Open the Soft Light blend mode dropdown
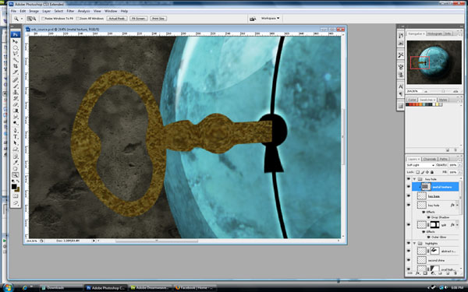This screenshot has width=468, height=292. pyautogui.click(x=420, y=165)
